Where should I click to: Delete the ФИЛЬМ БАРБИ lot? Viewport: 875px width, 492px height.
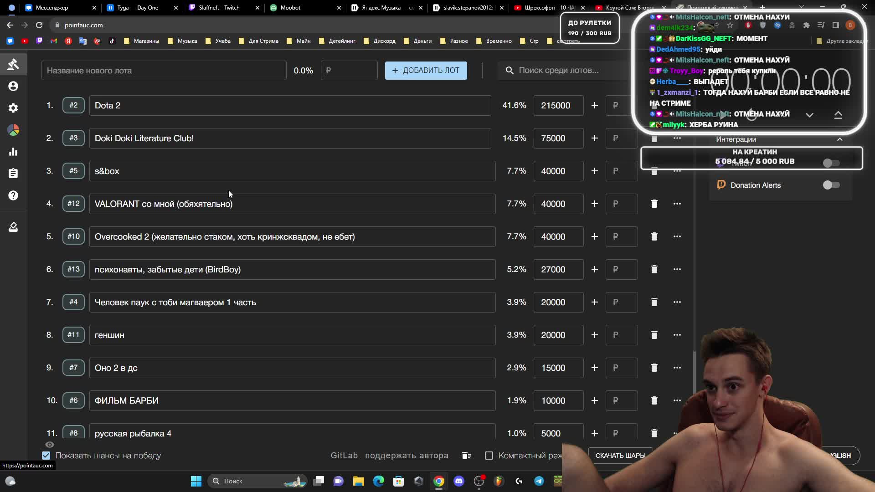[654, 400]
